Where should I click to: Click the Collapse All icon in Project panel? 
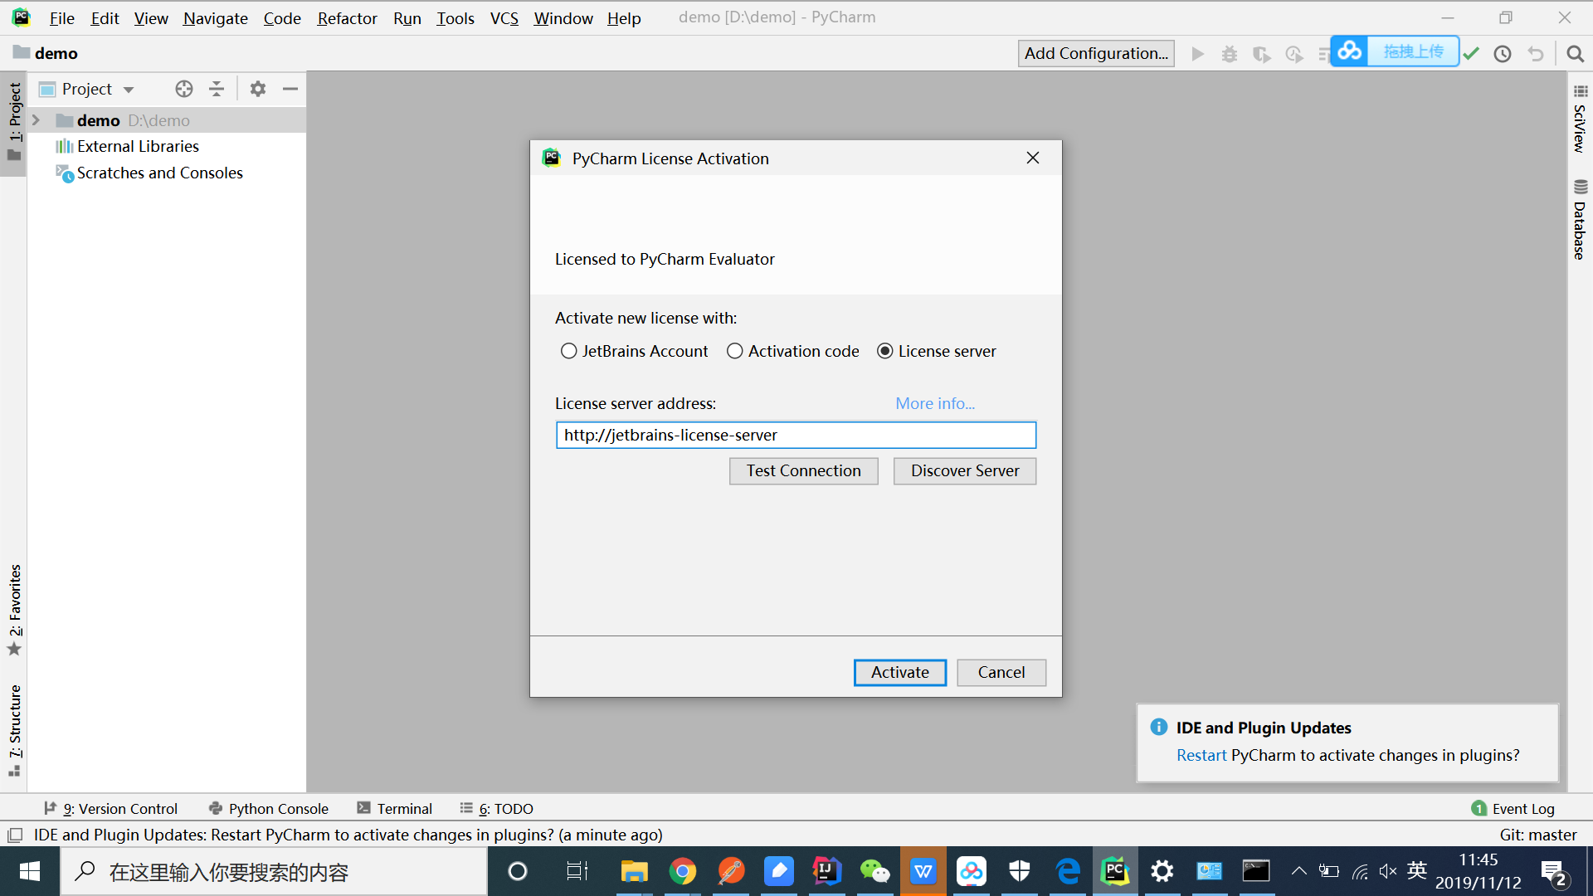(x=217, y=89)
